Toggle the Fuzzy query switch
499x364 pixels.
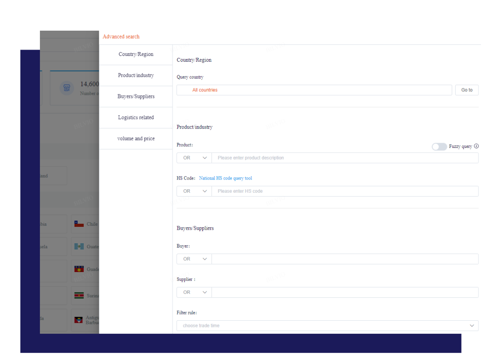[x=439, y=146]
